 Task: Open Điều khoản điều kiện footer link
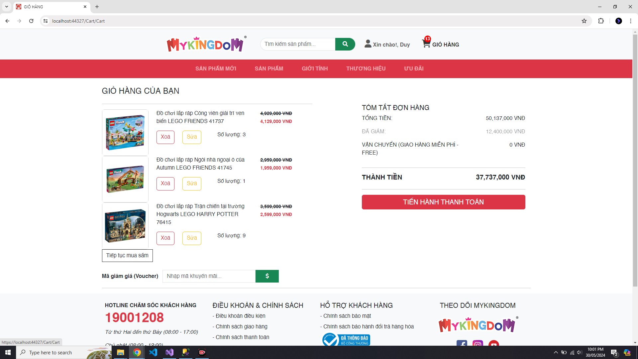pos(240,316)
